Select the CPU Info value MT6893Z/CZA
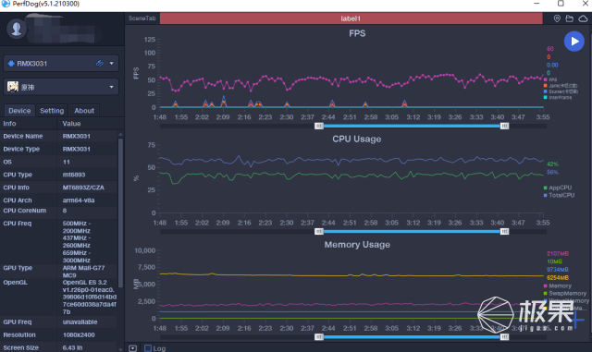 click(83, 188)
